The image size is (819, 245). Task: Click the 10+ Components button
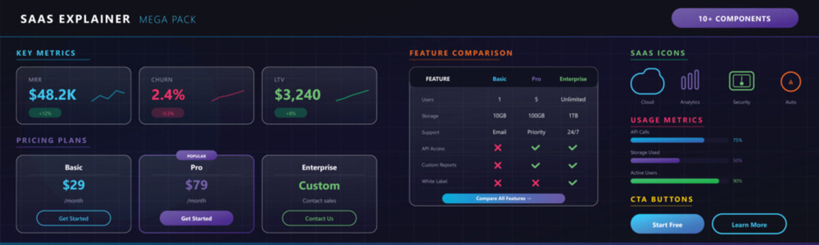[734, 18]
